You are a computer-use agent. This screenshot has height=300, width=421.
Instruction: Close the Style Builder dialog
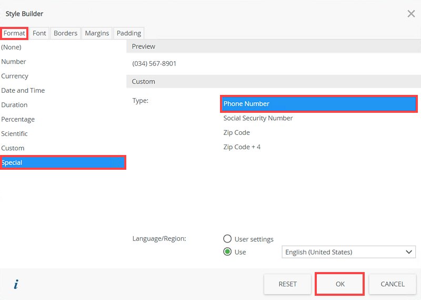[x=411, y=14]
